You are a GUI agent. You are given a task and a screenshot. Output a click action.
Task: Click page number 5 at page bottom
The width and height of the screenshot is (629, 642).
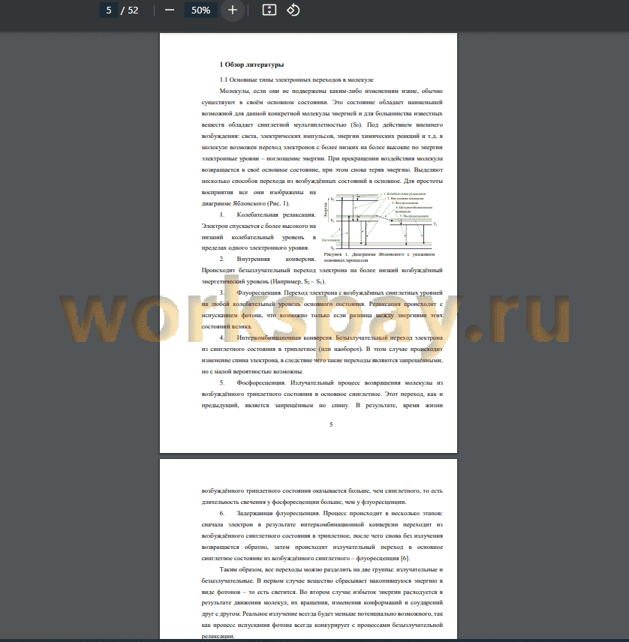click(331, 424)
